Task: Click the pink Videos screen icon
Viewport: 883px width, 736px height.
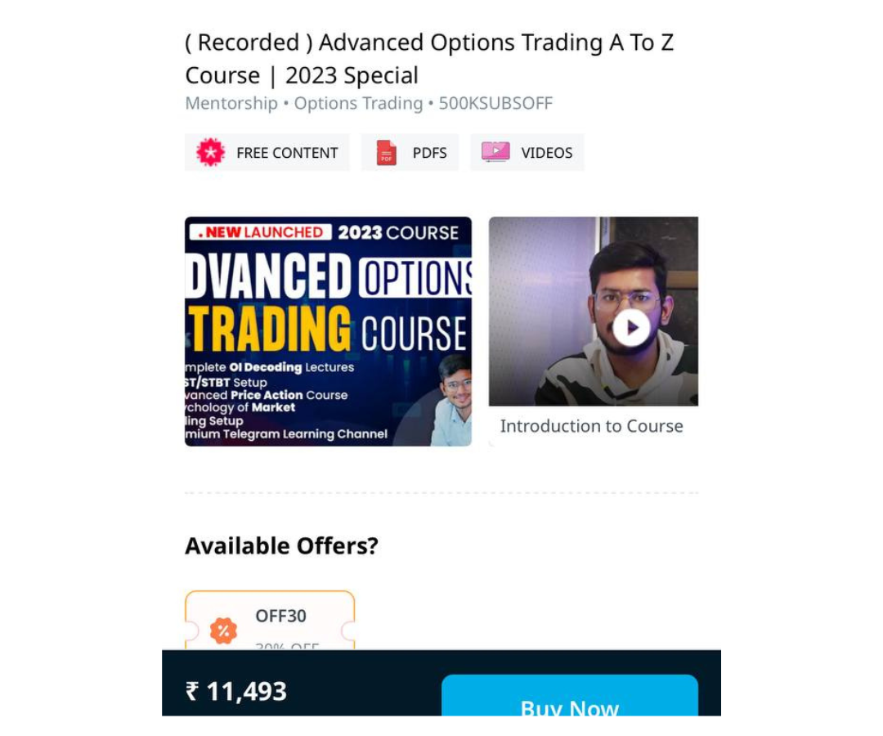Action: pos(495,152)
